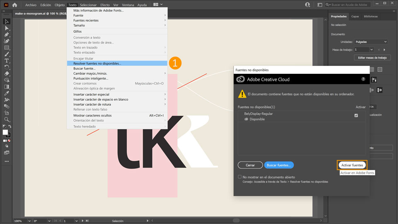Click the Activar fuentes button
The image size is (398, 224).
352,165
